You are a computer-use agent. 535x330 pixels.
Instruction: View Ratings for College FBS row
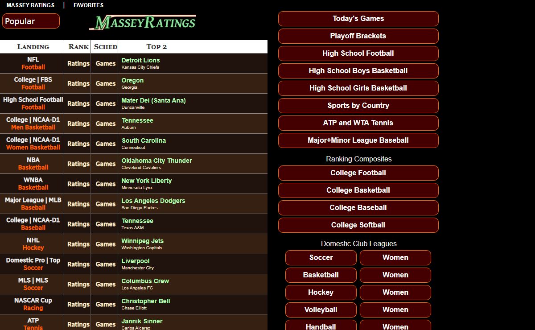click(78, 83)
